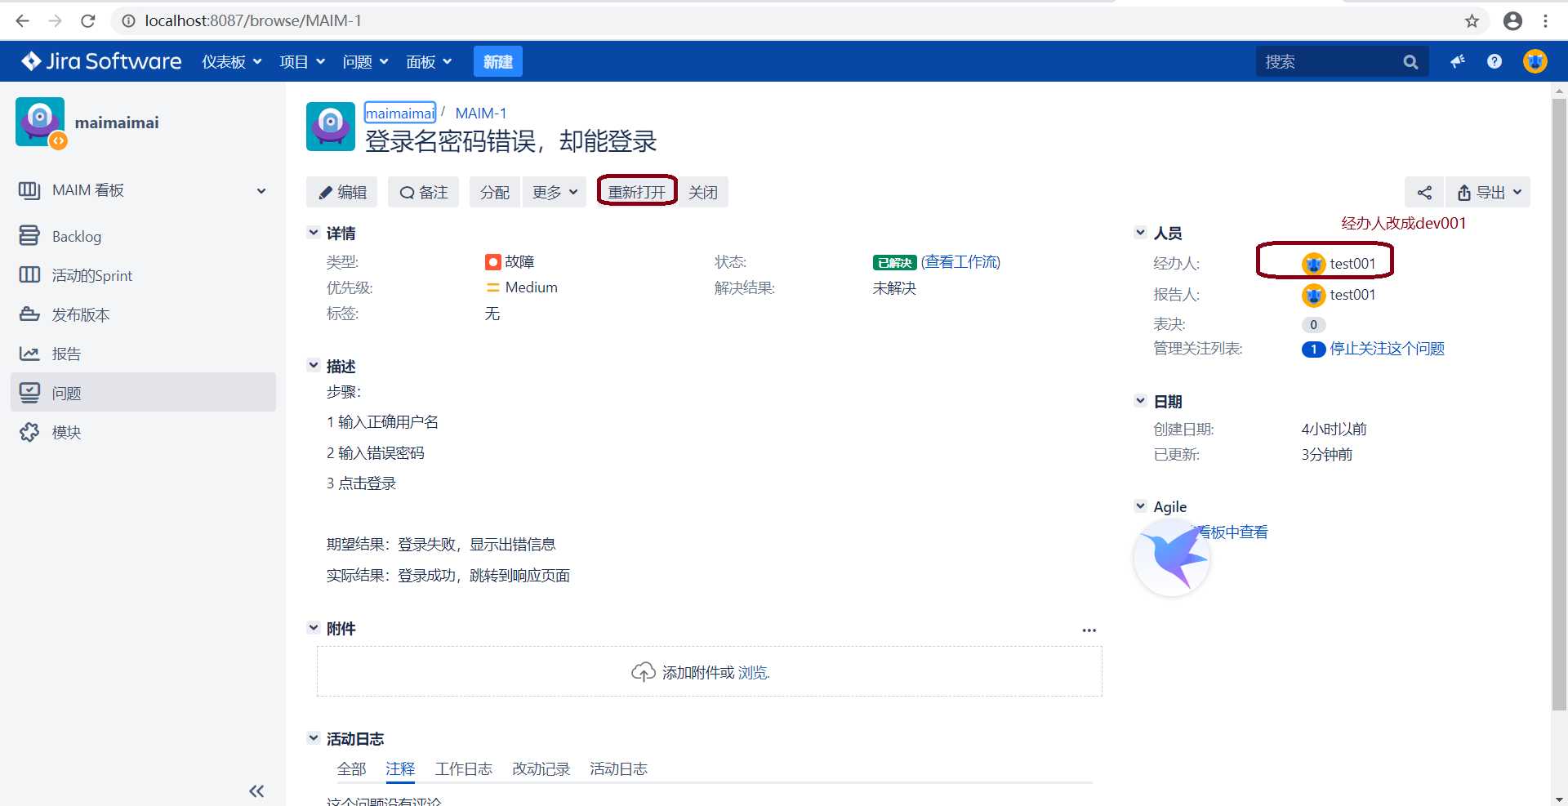This screenshot has height=806, width=1568.
Task: Click the 编辑 edit button
Action: 342,192
